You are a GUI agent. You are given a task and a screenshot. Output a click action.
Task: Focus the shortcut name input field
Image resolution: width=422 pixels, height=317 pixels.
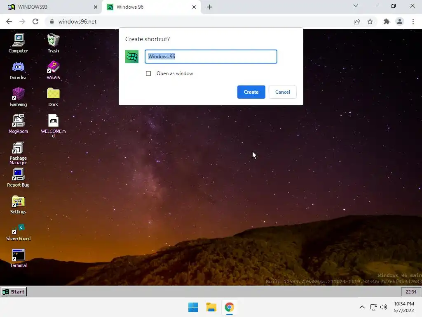click(211, 57)
